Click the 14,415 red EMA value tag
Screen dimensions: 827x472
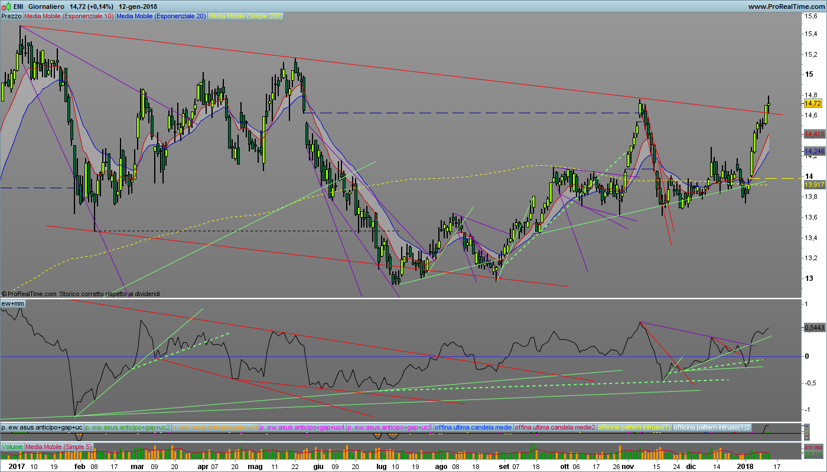pos(815,134)
